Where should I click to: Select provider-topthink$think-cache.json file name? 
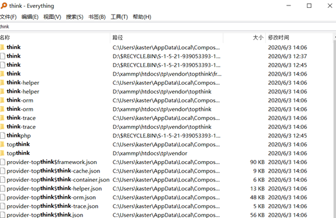click(53, 171)
